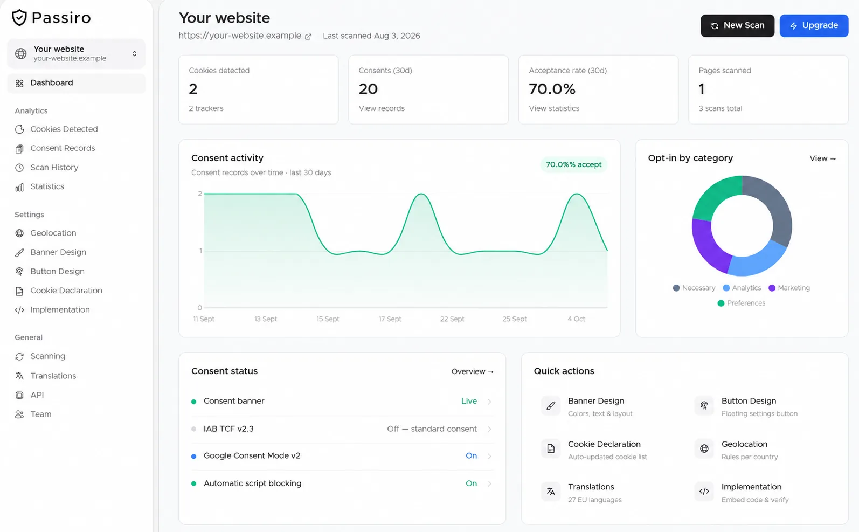Click the Button Design fingerprint icon in sidebar
Image resolution: width=859 pixels, height=532 pixels.
click(19, 272)
